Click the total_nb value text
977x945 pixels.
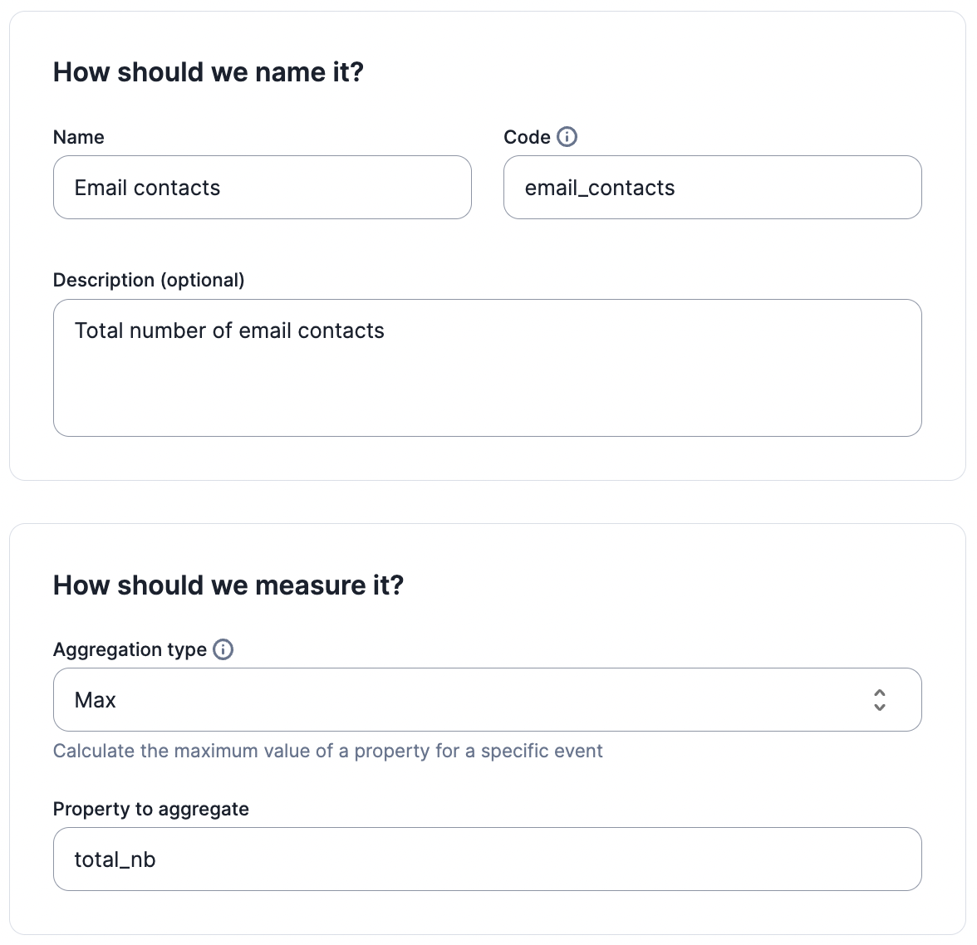coord(115,859)
